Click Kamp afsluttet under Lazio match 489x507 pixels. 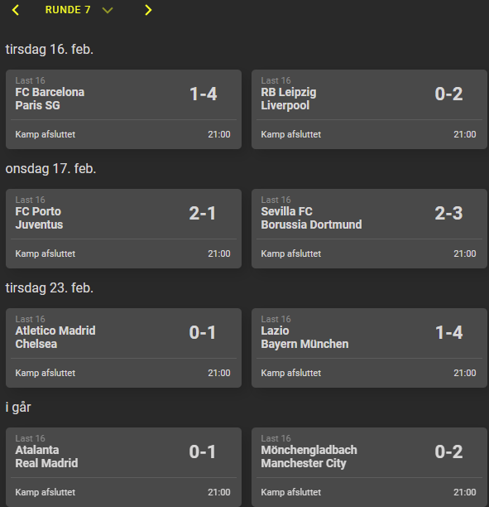[x=291, y=373]
